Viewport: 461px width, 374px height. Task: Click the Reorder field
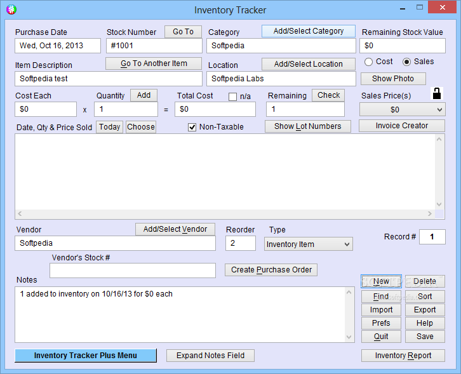[x=241, y=243]
